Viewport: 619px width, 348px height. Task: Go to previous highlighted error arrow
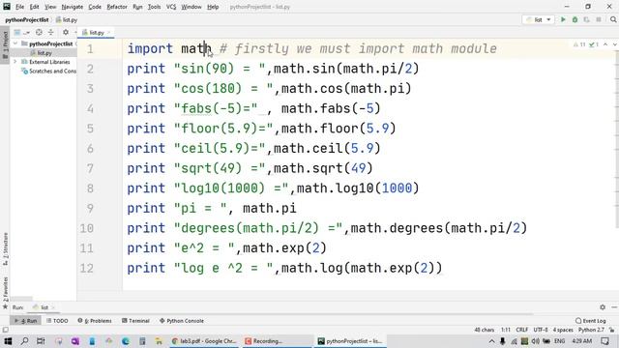pos(605,44)
